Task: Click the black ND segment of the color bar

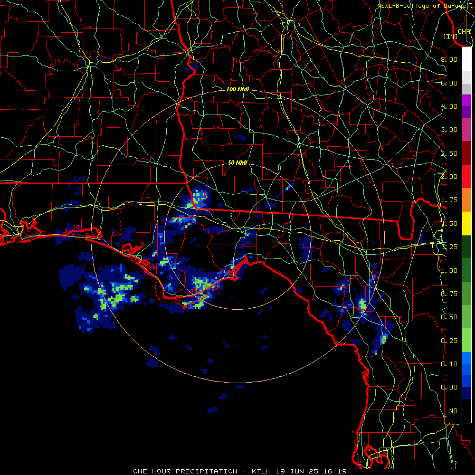Action: 466,411
